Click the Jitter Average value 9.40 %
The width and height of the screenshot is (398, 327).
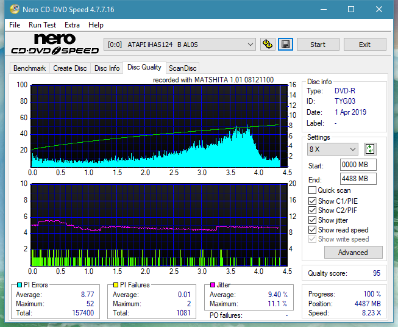coord(278,295)
